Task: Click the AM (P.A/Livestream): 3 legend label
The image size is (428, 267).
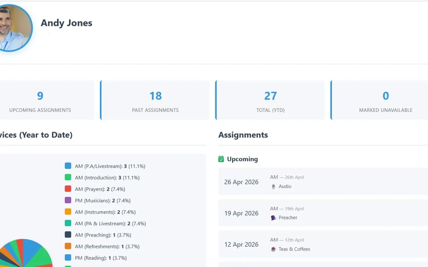Action: [110, 166]
